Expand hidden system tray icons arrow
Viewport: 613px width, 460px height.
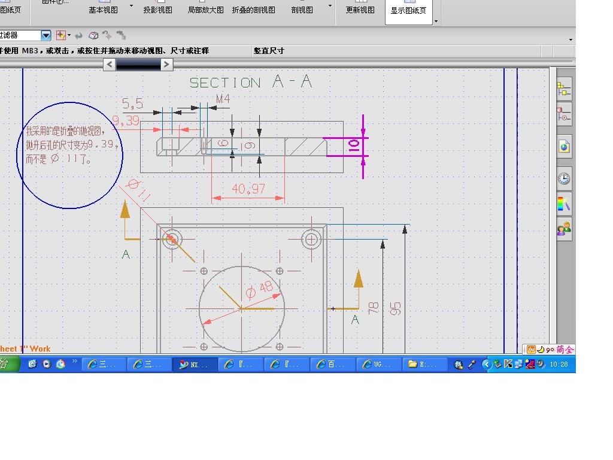[x=486, y=364]
